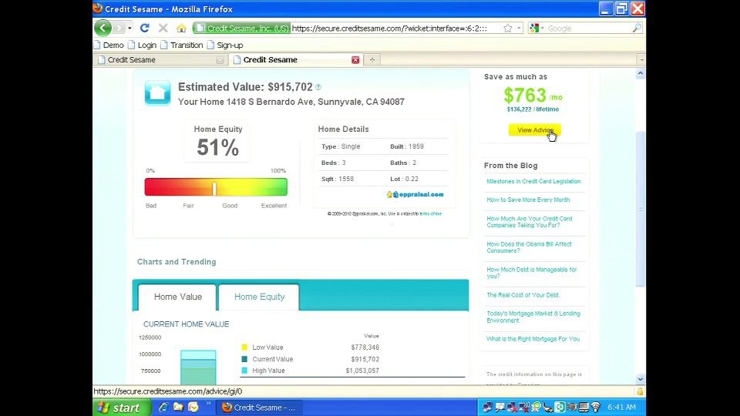Click the eppraisal terms of use link
Viewport: 740px width, 416px height.
tap(430, 213)
